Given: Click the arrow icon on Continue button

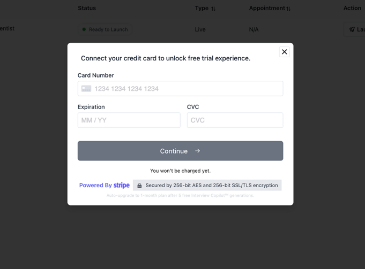Looking at the screenshot, I should (198, 151).
